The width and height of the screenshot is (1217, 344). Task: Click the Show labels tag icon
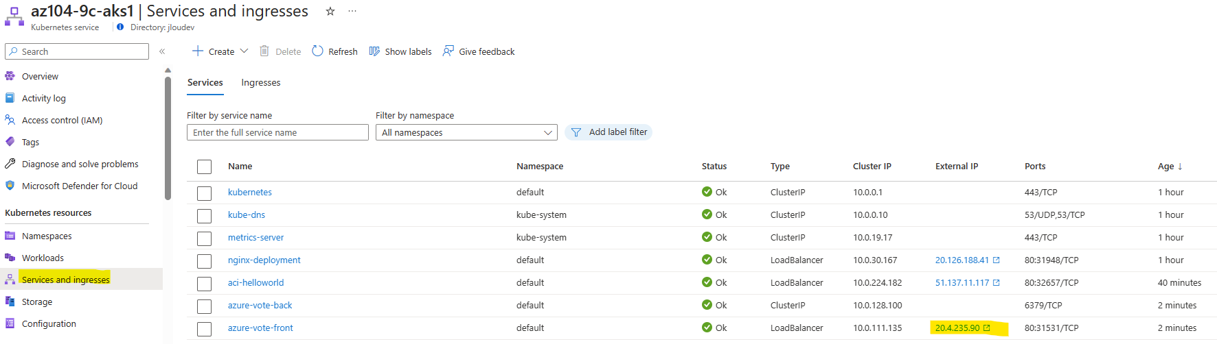click(x=374, y=51)
